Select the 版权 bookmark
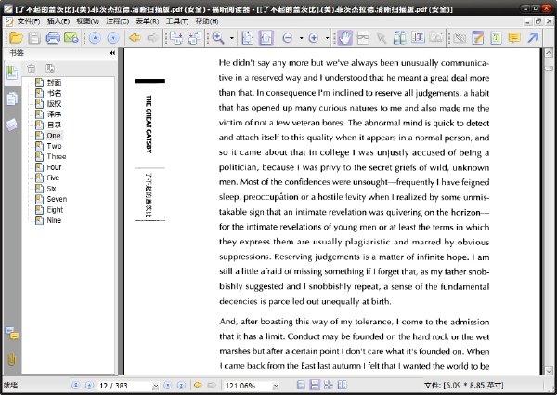Screen dimensions: 557x395 (54, 104)
